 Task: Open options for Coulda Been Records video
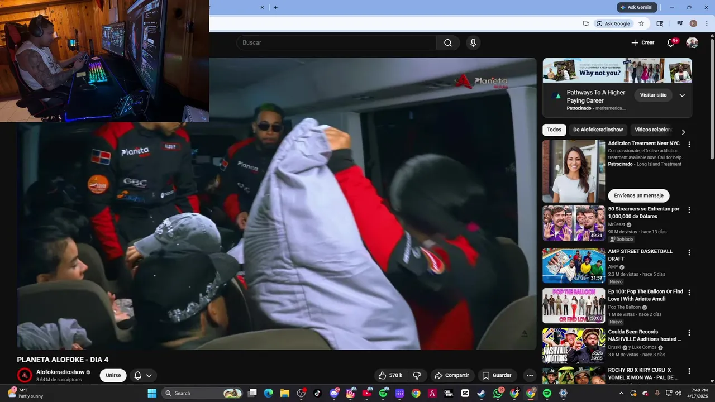[x=689, y=333]
